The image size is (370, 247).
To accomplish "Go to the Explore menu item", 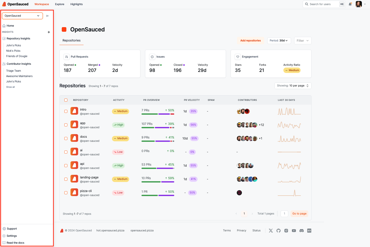I will pyautogui.click(x=59, y=4).
